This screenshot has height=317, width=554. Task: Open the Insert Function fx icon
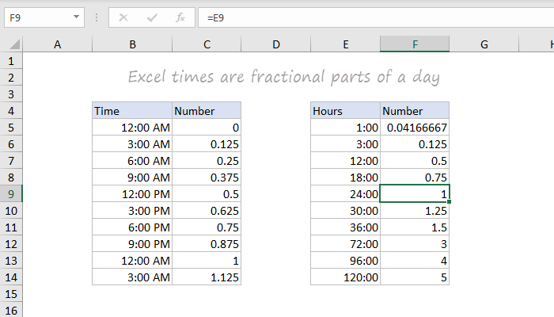180,17
